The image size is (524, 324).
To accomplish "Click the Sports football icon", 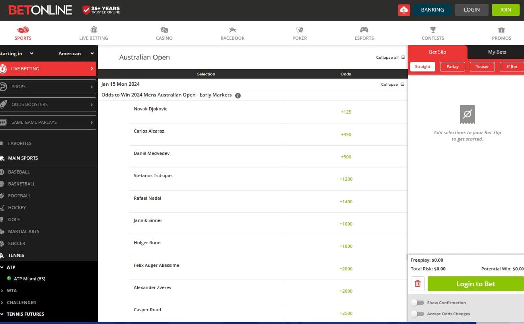I will (x=23, y=30).
